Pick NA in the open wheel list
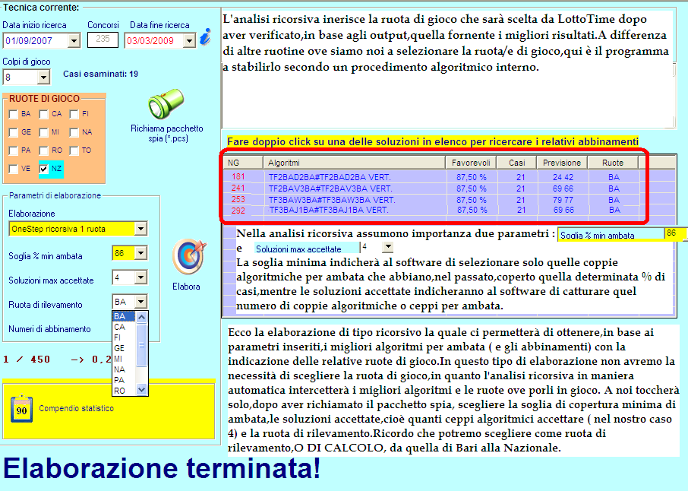Viewport: 688px width, 491px height. pos(125,369)
